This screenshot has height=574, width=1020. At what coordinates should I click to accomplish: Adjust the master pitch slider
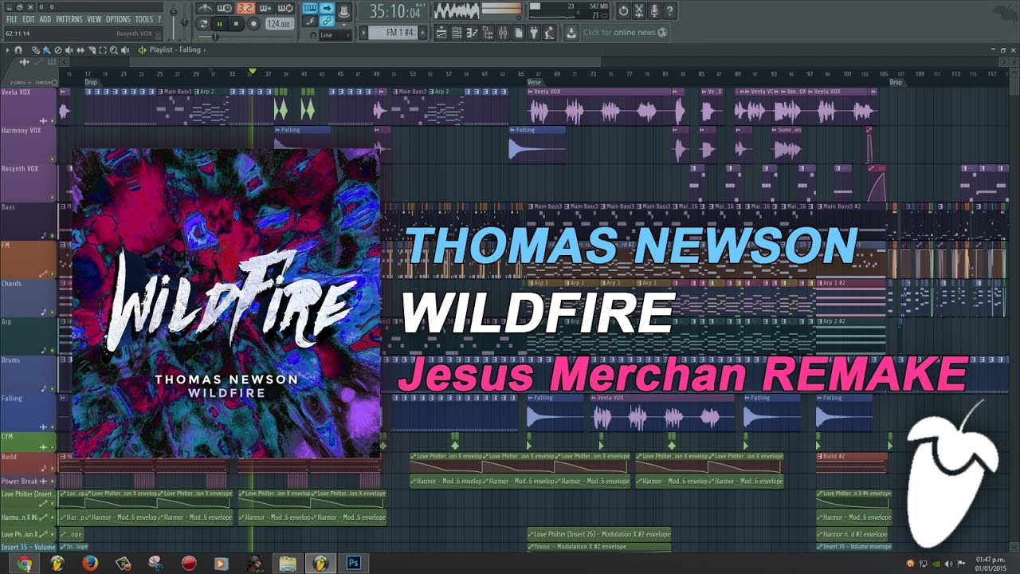185,22
